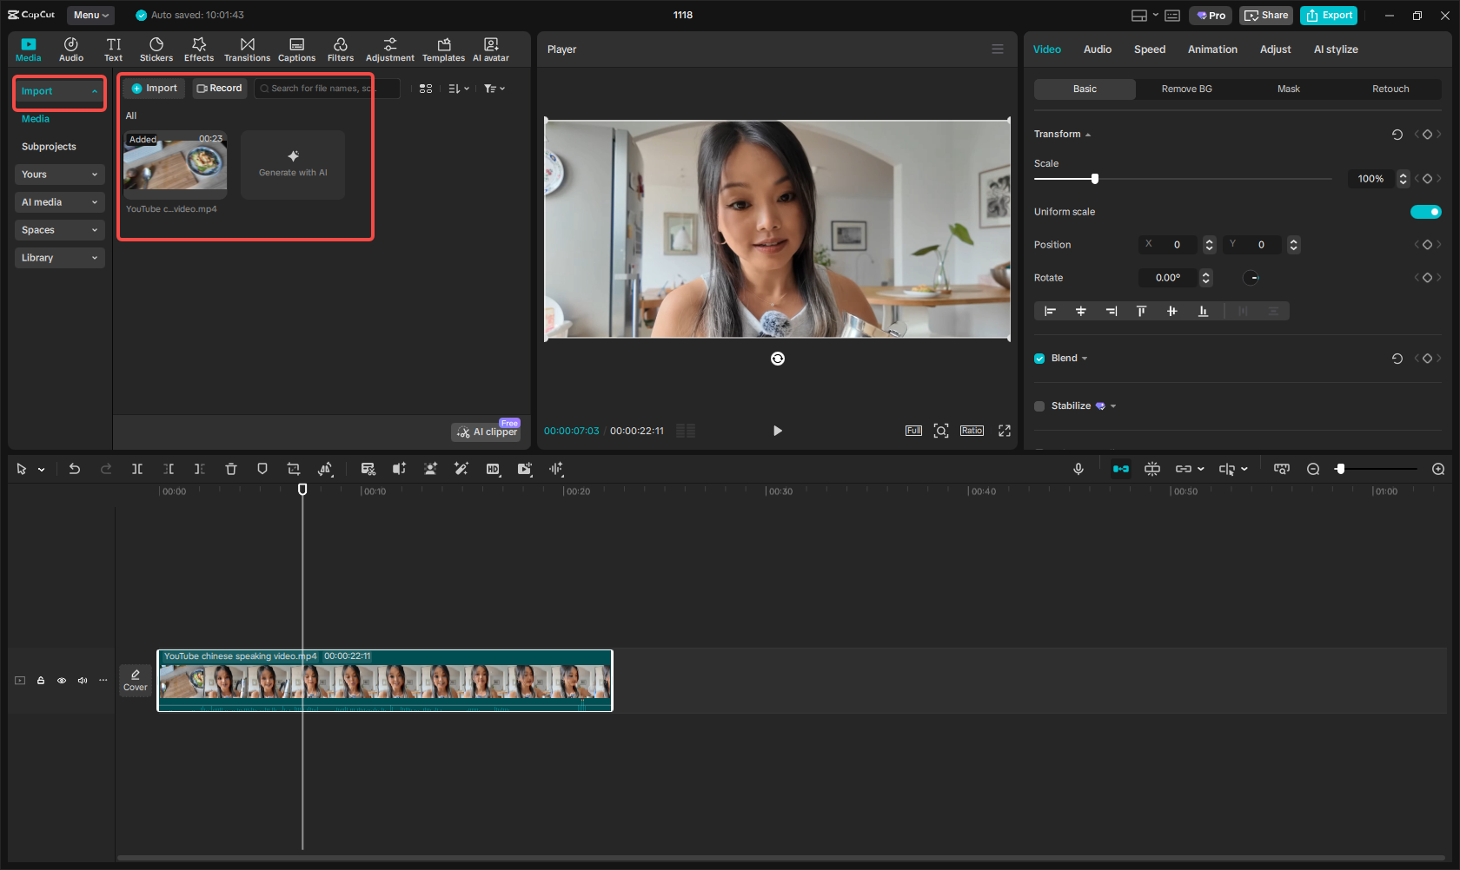Image resolution: width=1460 pixels, height=870 pixels.
Task: Click the Mirror flip icon in the timeline toolbar
Action: point(326,469)
